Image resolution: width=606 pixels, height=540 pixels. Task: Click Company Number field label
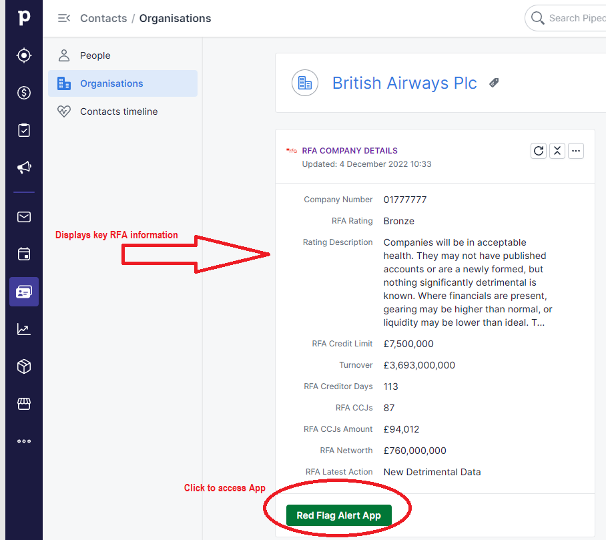tap(338, 200)
